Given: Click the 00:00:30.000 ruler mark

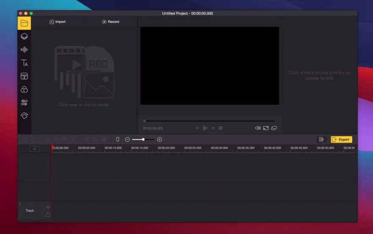Looking at the screenshot, I should pos(219,148).
